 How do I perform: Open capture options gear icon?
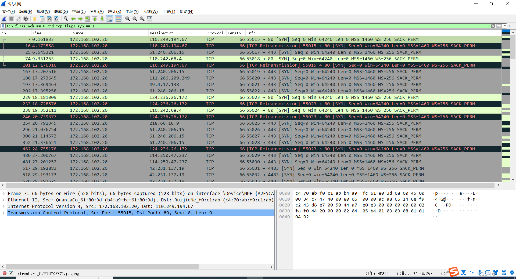pyautogui.click(x=26, y=19)
